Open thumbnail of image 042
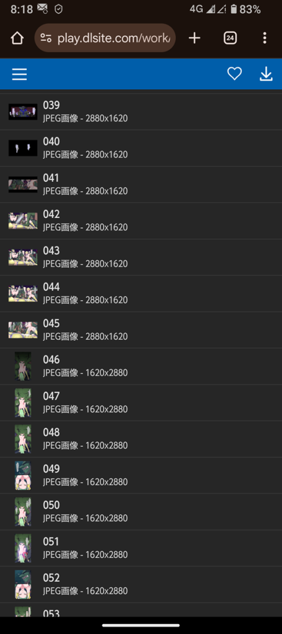This screenshot has height=634, width=282. point(23,221)
